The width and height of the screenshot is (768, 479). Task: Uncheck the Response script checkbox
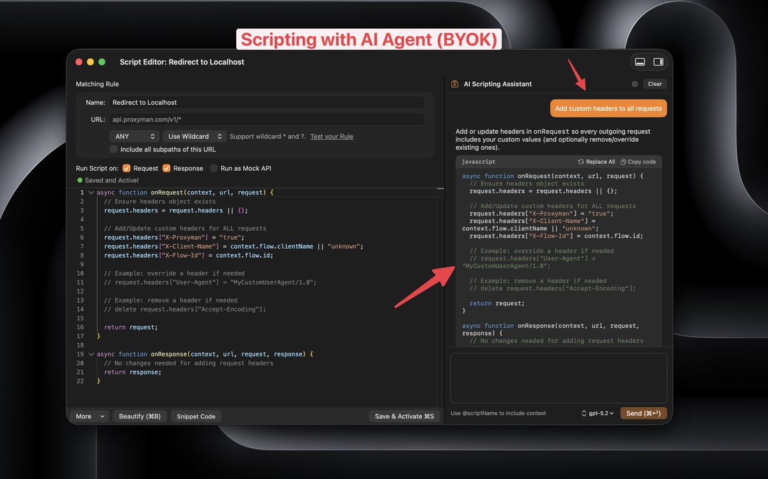tap(166, 168)
